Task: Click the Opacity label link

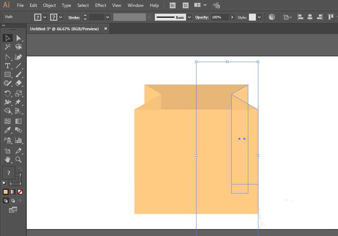Action: click(202, 17)
